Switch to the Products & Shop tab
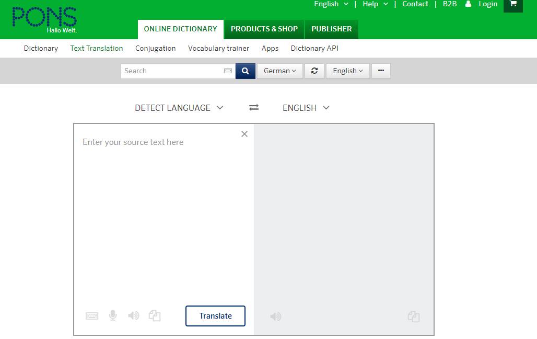The image size is (537, 339). pos(264,29)
